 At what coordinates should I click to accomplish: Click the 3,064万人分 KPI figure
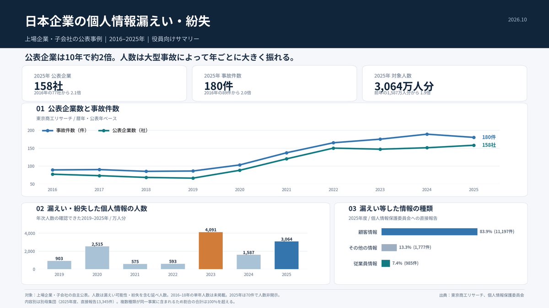click(404, 86)
